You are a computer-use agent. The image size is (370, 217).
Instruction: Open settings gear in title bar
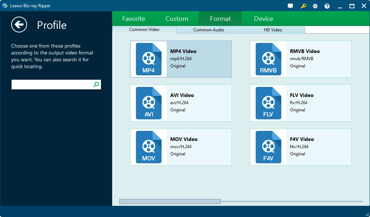click(315, 6)
